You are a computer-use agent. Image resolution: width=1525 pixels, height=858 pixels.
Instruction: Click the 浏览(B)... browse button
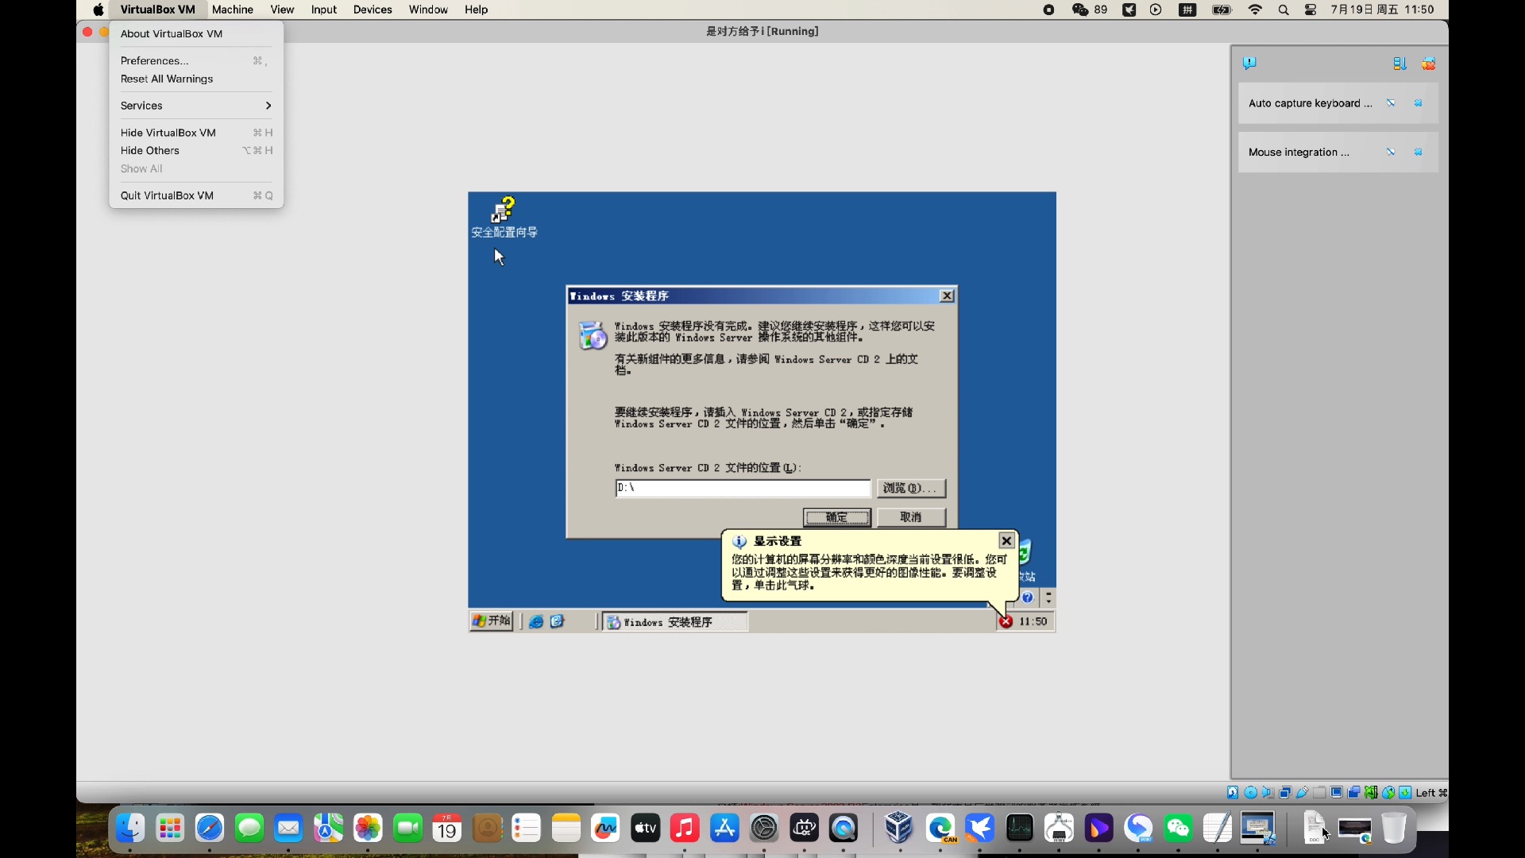coord(911,488)
